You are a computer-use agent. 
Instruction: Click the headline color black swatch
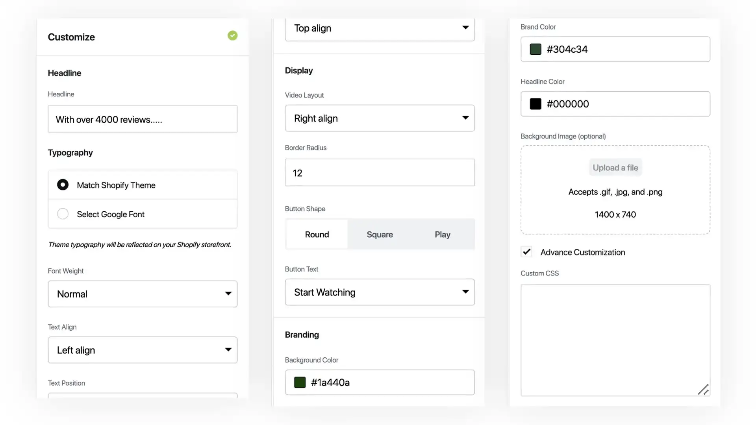tap(535, 104)
